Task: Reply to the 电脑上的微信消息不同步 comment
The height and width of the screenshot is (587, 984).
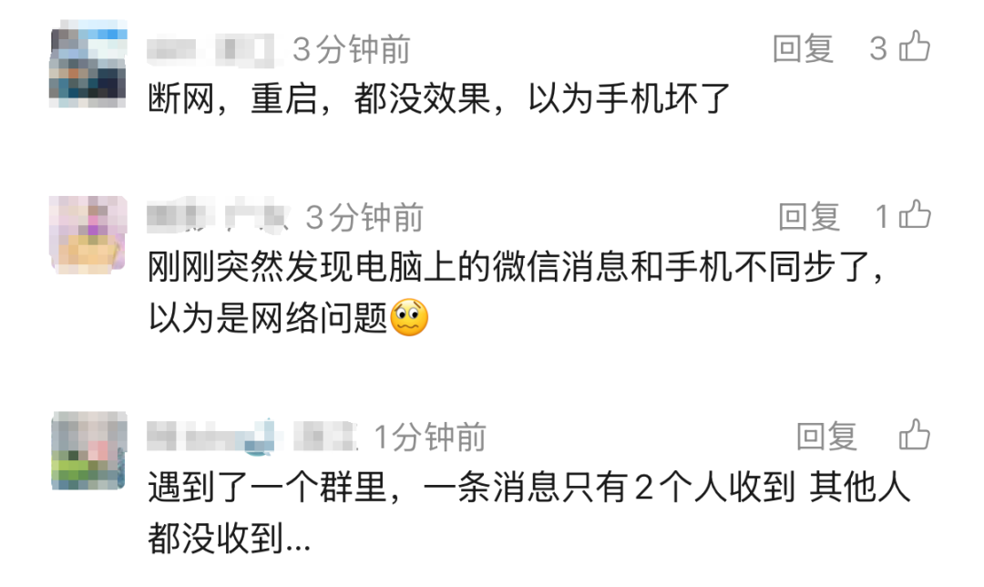Action: [x=809, y=217]
